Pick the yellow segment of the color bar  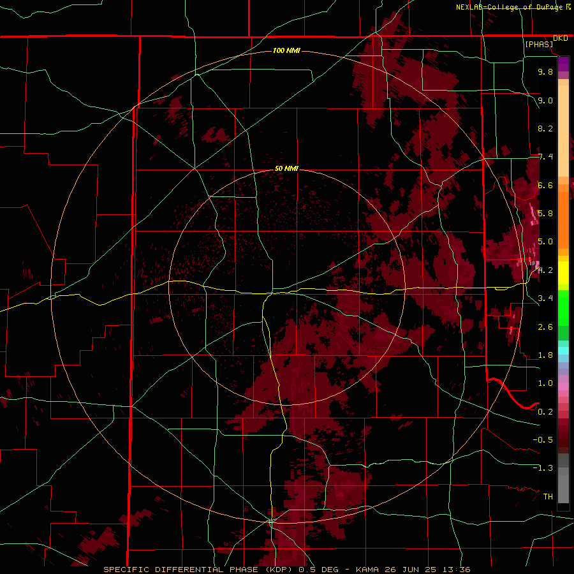pyautogui.click(x=563, y=273)
